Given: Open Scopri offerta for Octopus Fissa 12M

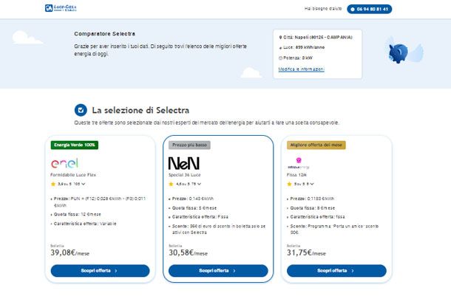Looking at the screenshot, I should click(336, 271).
